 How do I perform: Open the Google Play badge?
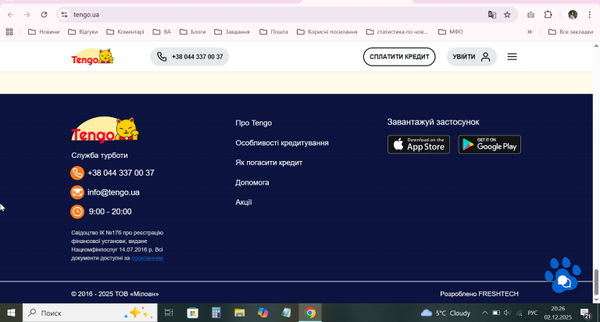coord(489,145)
